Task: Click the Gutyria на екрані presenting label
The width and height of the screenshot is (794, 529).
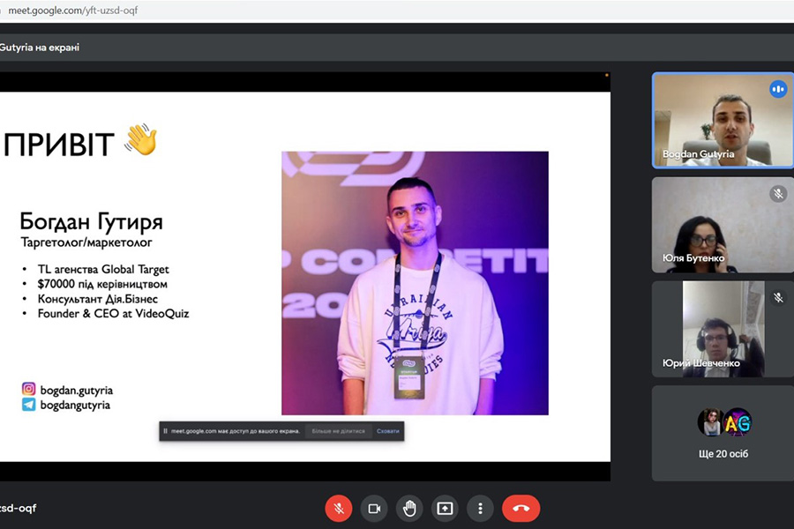Action: [x=40, y=47]
